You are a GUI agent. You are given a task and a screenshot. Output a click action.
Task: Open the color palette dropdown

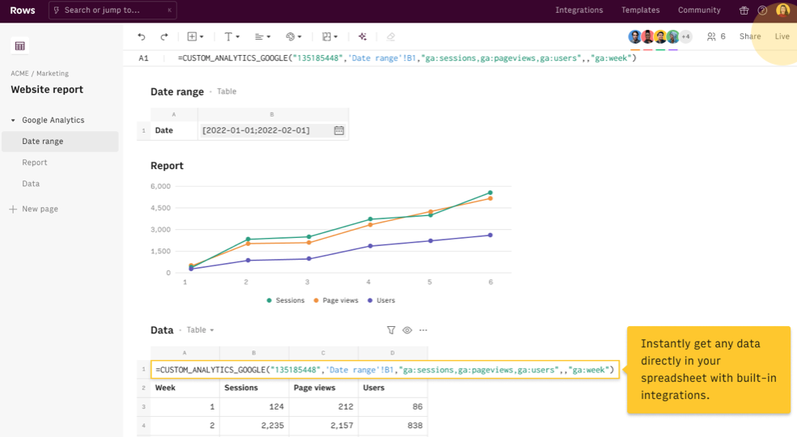pyautogui.click(x=294, y=36)
